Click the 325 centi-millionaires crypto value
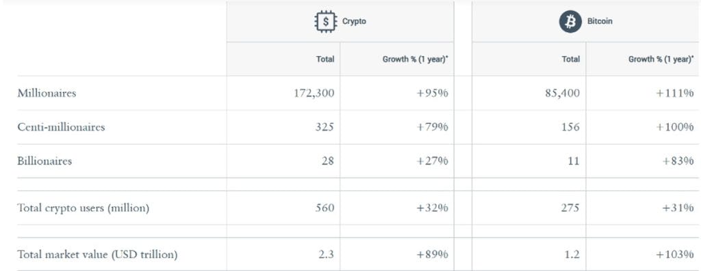The image size is (701, 271). tap(324, 127)
